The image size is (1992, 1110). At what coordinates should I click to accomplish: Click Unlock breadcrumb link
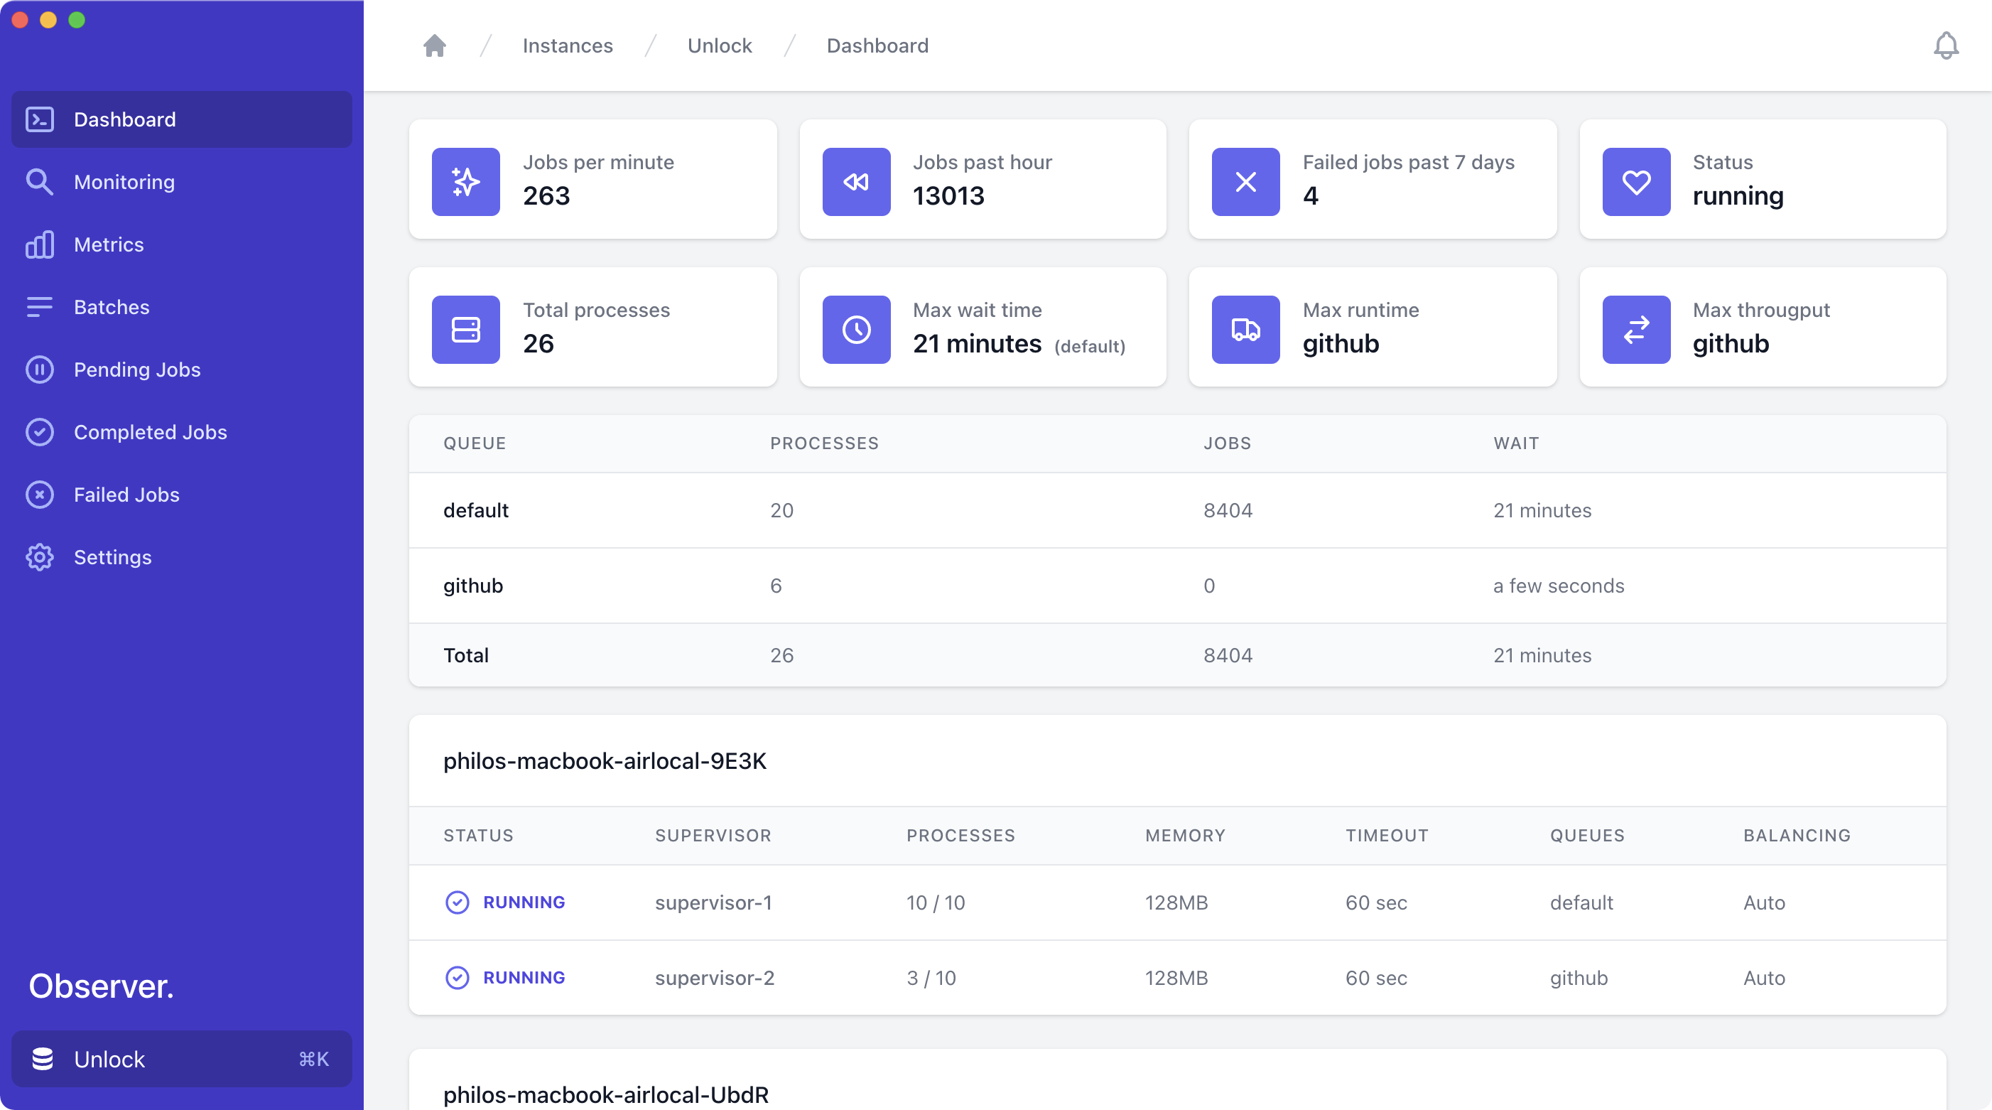pos(719,45)
